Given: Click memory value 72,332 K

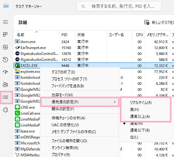Looking at the screenshot, I should [x=161, y=66].
